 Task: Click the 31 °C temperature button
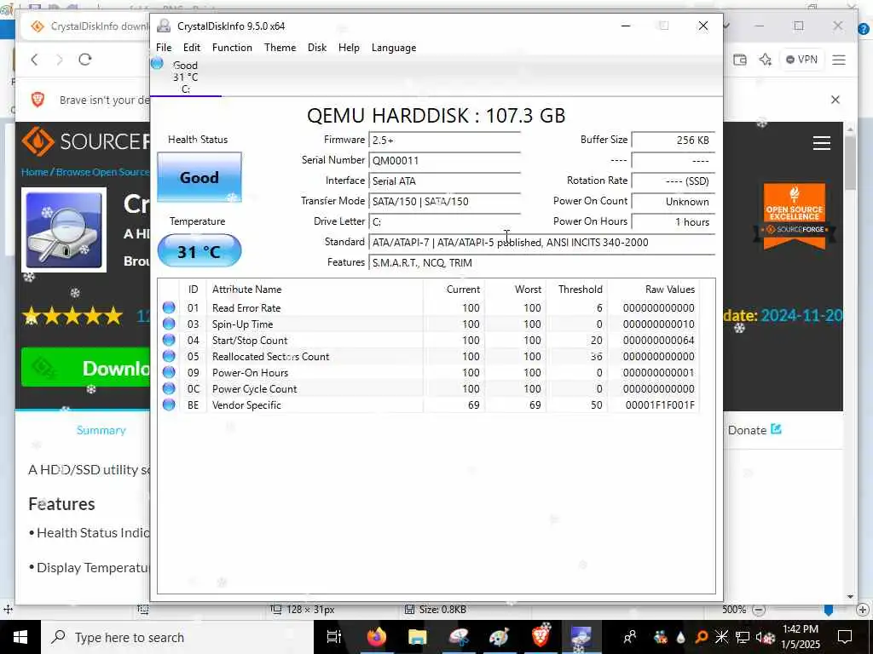199,251
